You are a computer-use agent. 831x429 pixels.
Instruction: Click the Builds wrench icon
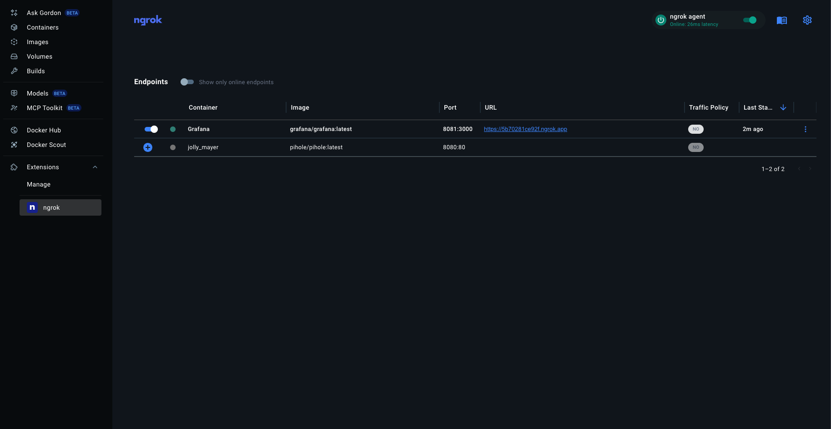coord(14,71)
